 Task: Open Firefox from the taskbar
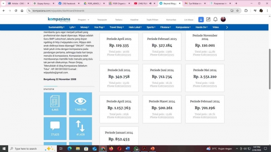pos(111,149)
